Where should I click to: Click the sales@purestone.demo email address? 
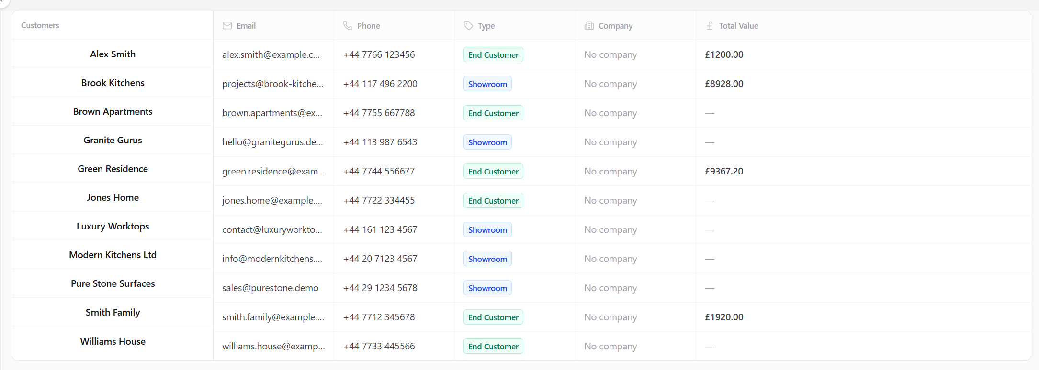(270, 288)
